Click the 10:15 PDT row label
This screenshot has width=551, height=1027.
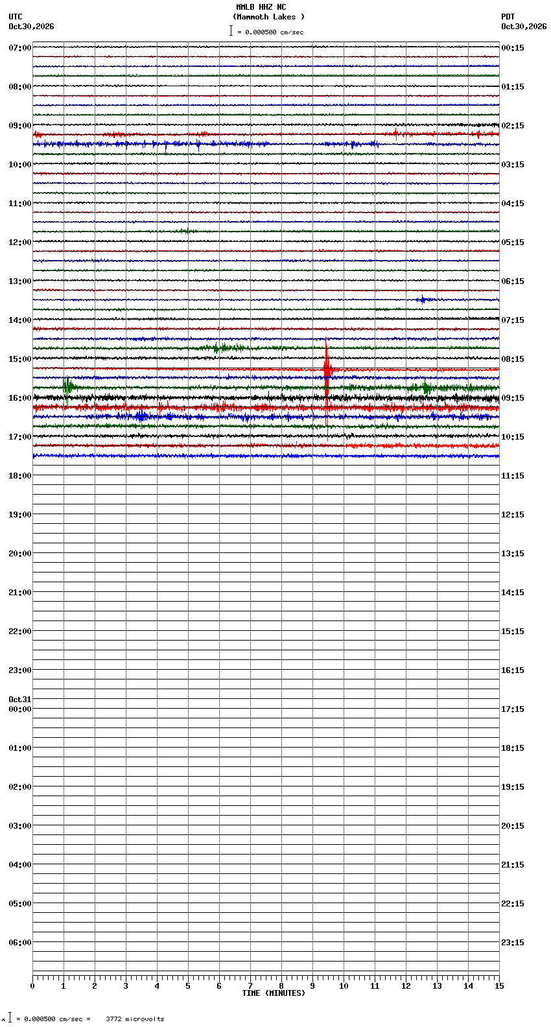click(x=513, y=437)
